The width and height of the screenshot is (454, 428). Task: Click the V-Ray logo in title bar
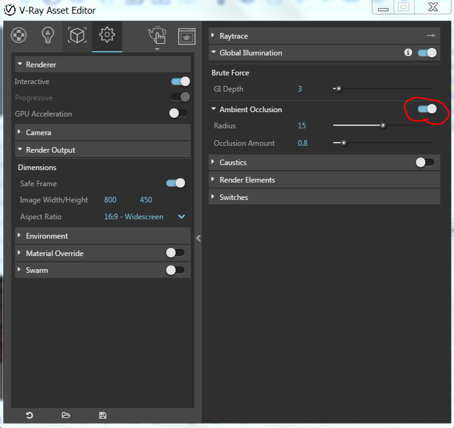[x=9, y=11]
